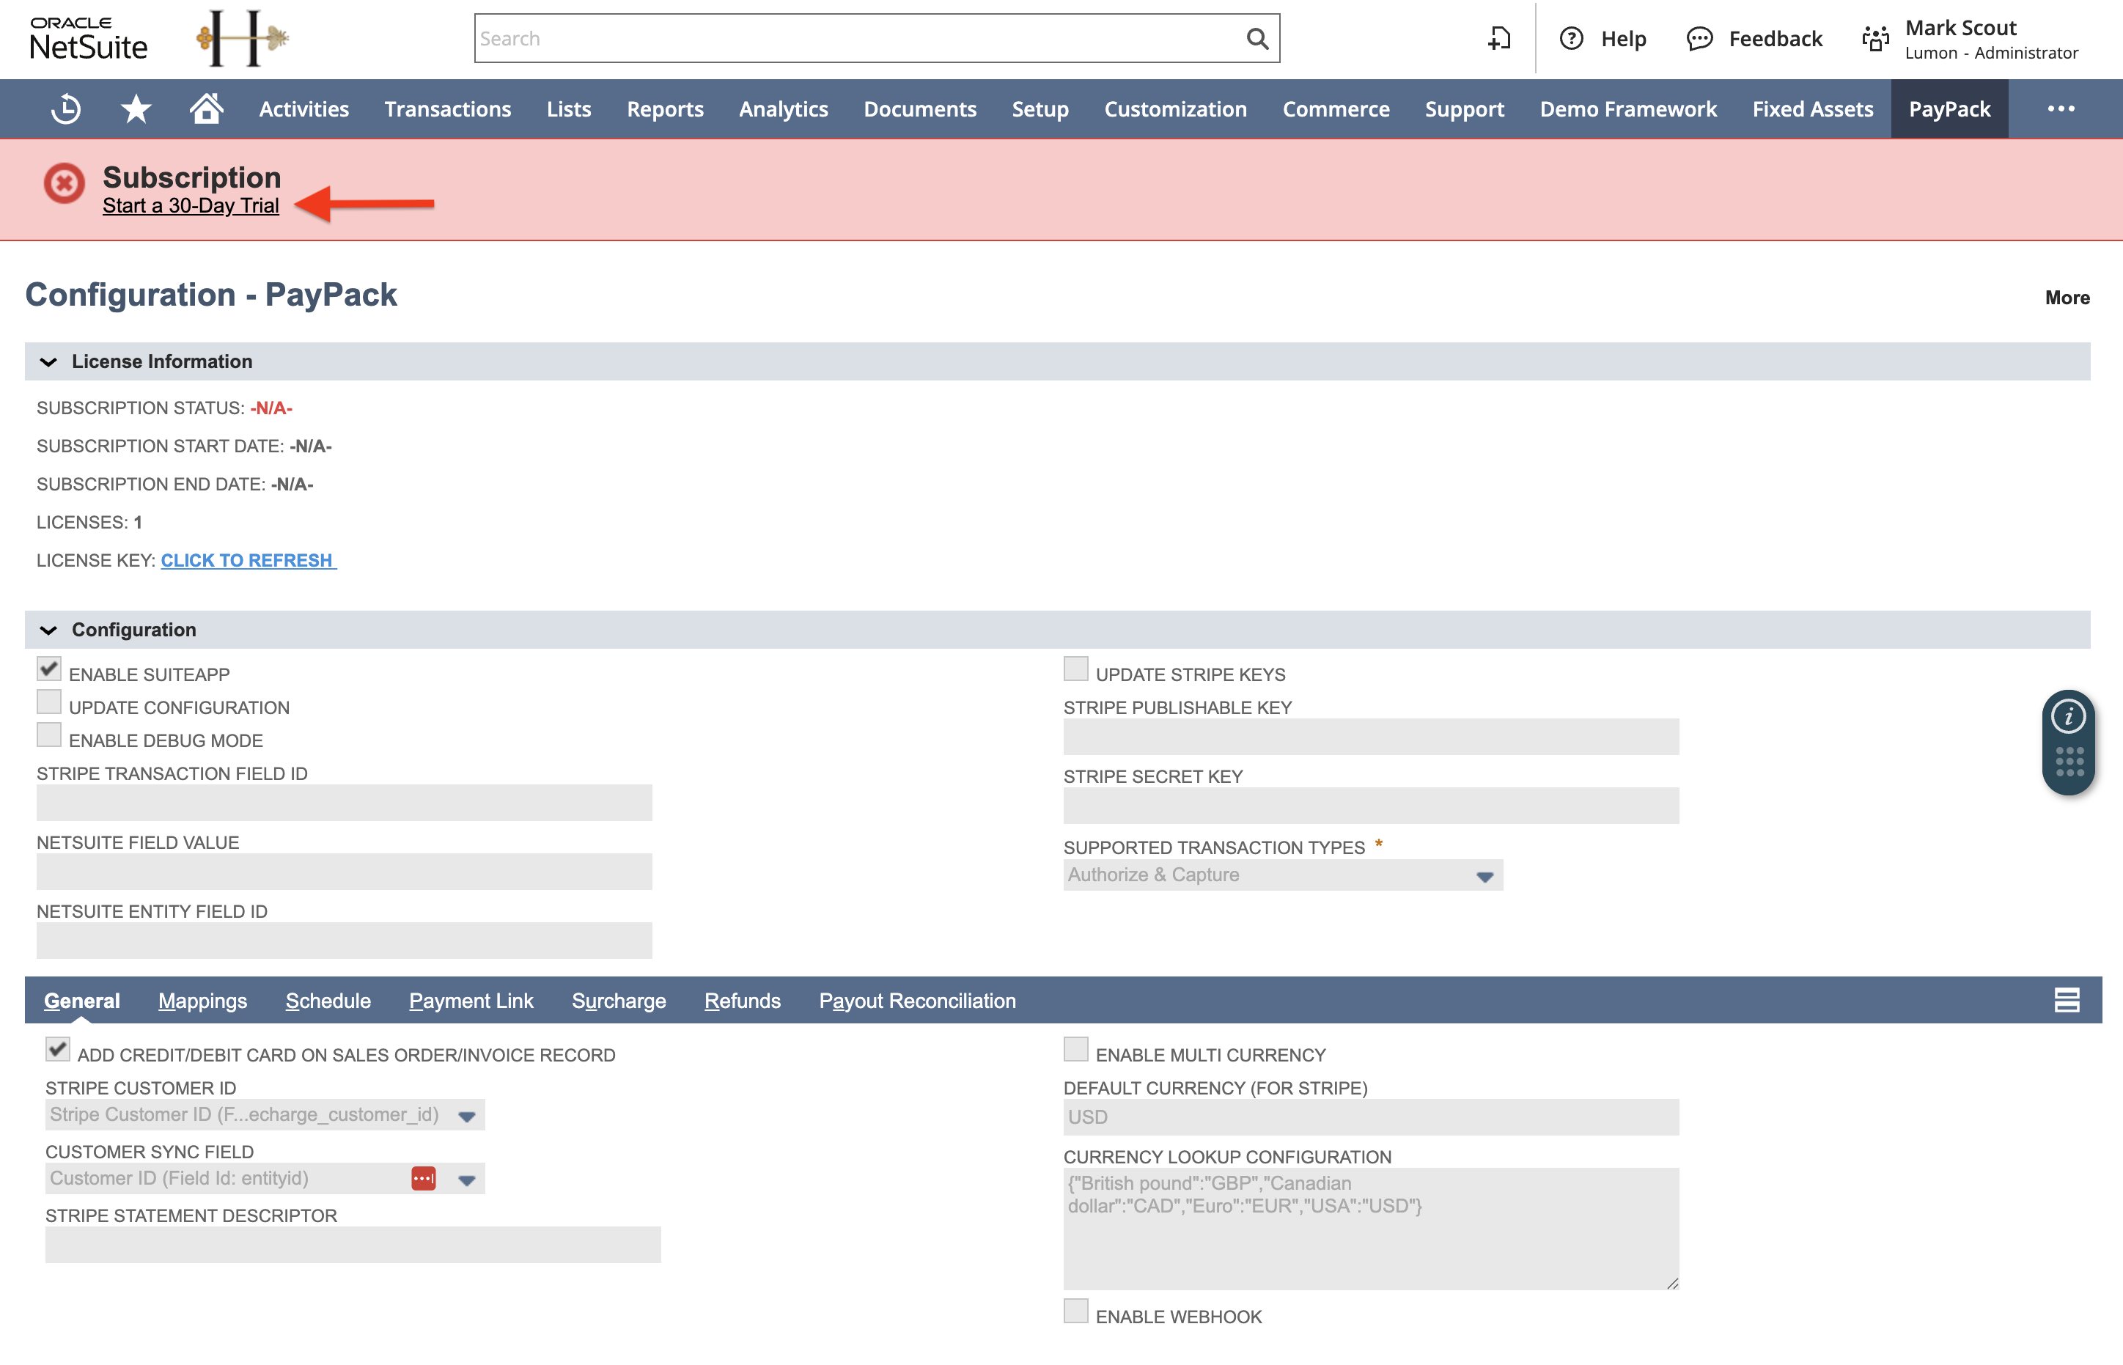Image resolution: width=2123 pixels, height=1365 pixels.
Task: Select the General subtab
Action: (x=81, y=1001)
